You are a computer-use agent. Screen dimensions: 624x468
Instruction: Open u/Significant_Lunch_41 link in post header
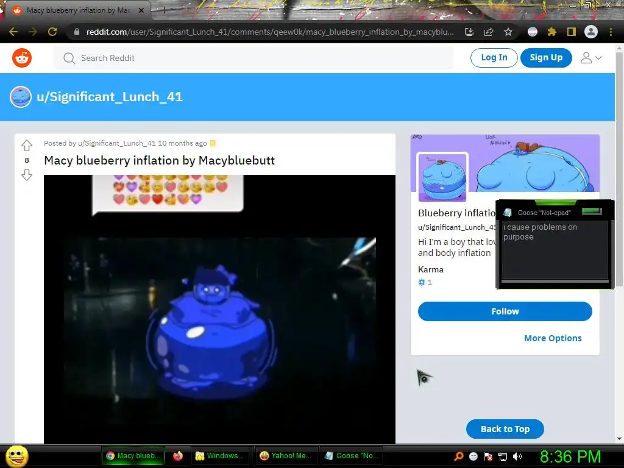click(116, 143)
